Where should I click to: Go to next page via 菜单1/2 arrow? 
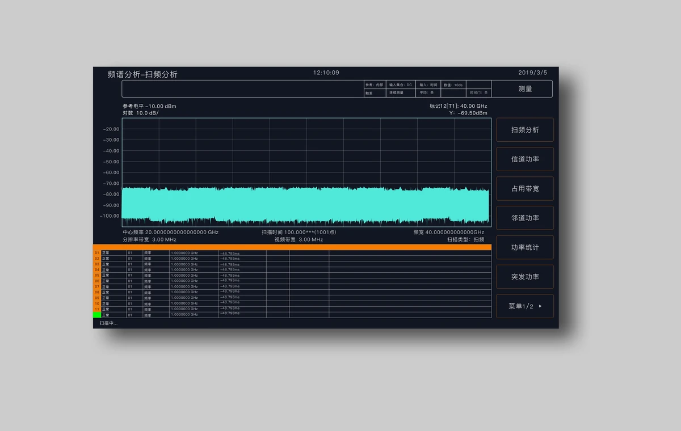[x=525, y=306]
